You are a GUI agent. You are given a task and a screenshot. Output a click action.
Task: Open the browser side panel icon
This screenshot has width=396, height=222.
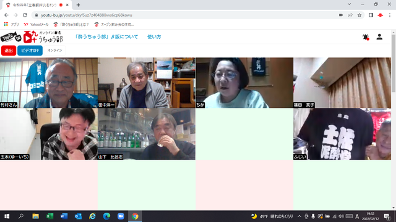click(x=371, y=15)
